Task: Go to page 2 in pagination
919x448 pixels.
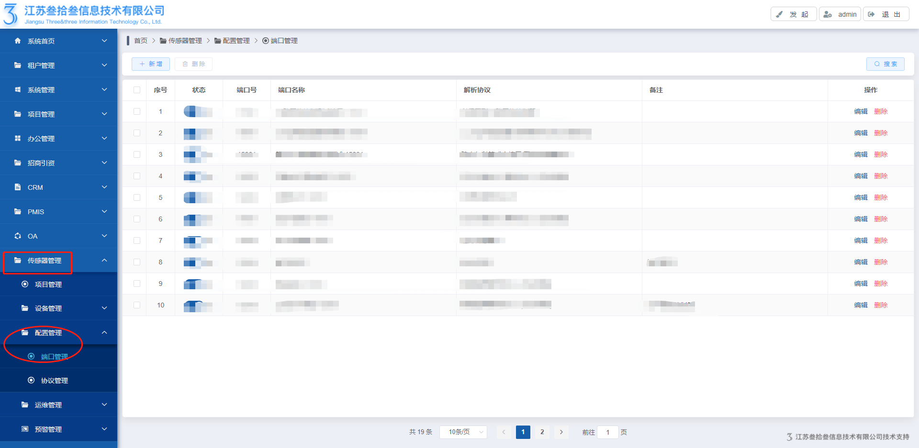Action: tap(542, 432)
